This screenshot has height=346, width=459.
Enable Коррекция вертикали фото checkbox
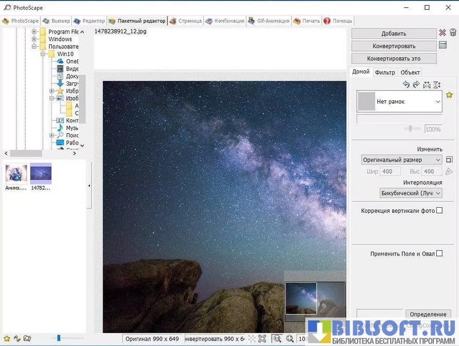(x=439, y=211)
